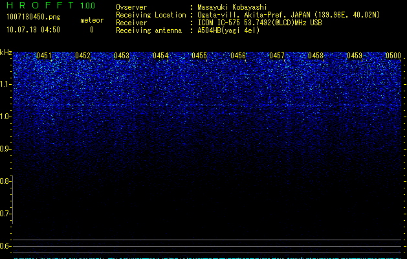Click time marker 0456

[238, 56]
